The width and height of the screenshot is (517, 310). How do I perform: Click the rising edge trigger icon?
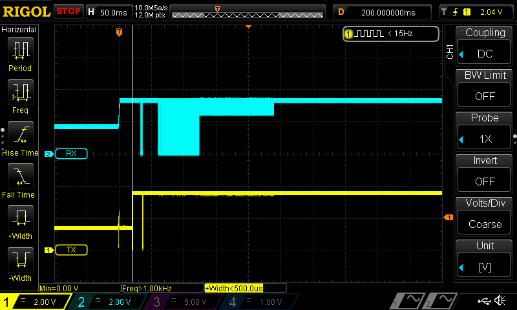[455, 12]
